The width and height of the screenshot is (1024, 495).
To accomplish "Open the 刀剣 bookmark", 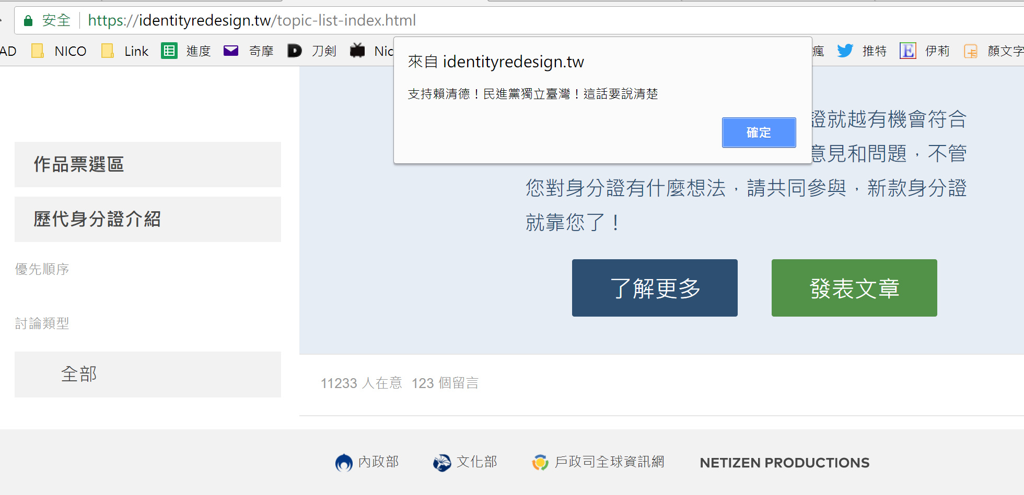I will coord(312,51).
